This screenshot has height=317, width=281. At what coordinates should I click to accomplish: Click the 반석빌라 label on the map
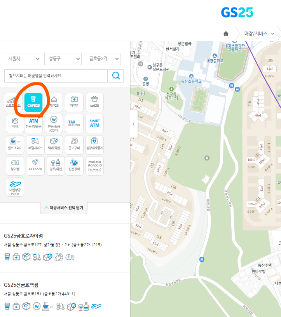173,49
